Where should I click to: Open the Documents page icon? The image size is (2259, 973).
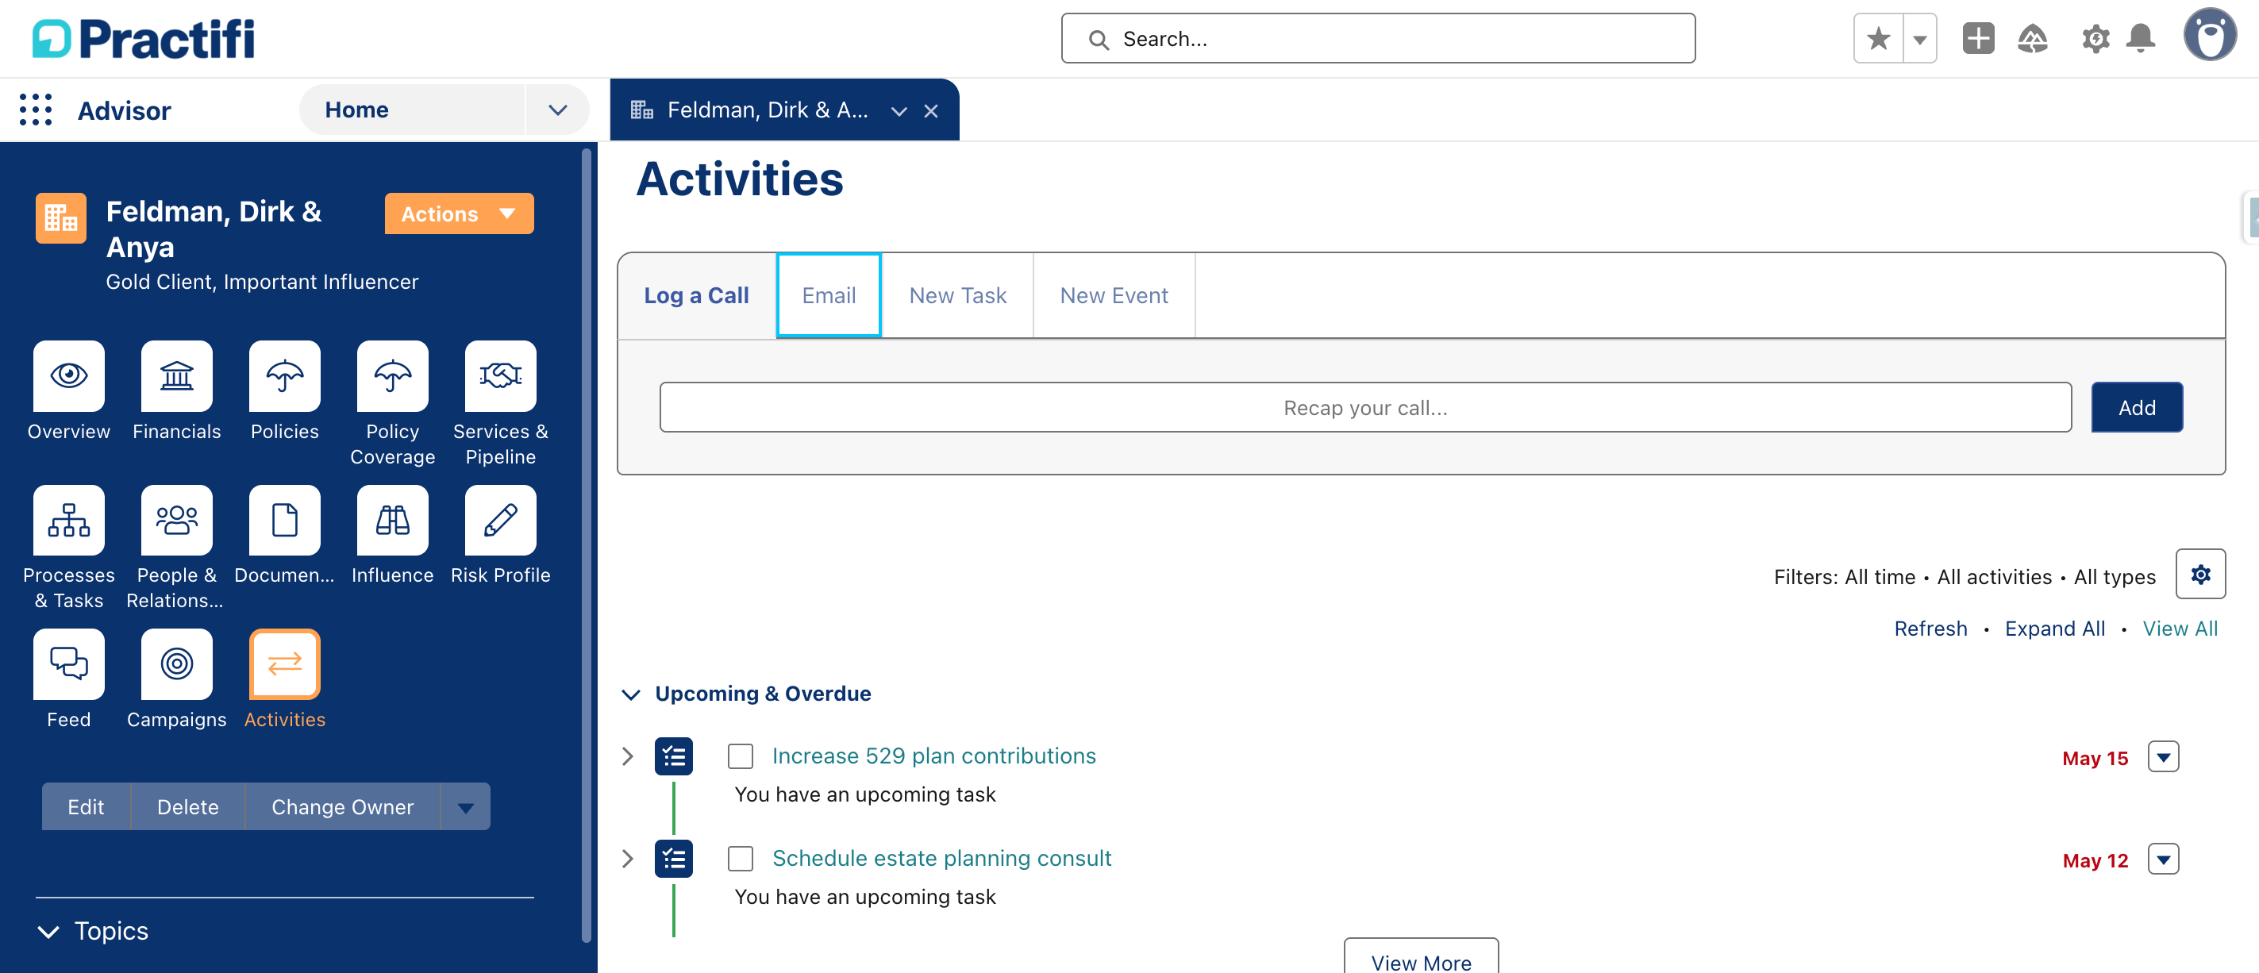(284, 520)
